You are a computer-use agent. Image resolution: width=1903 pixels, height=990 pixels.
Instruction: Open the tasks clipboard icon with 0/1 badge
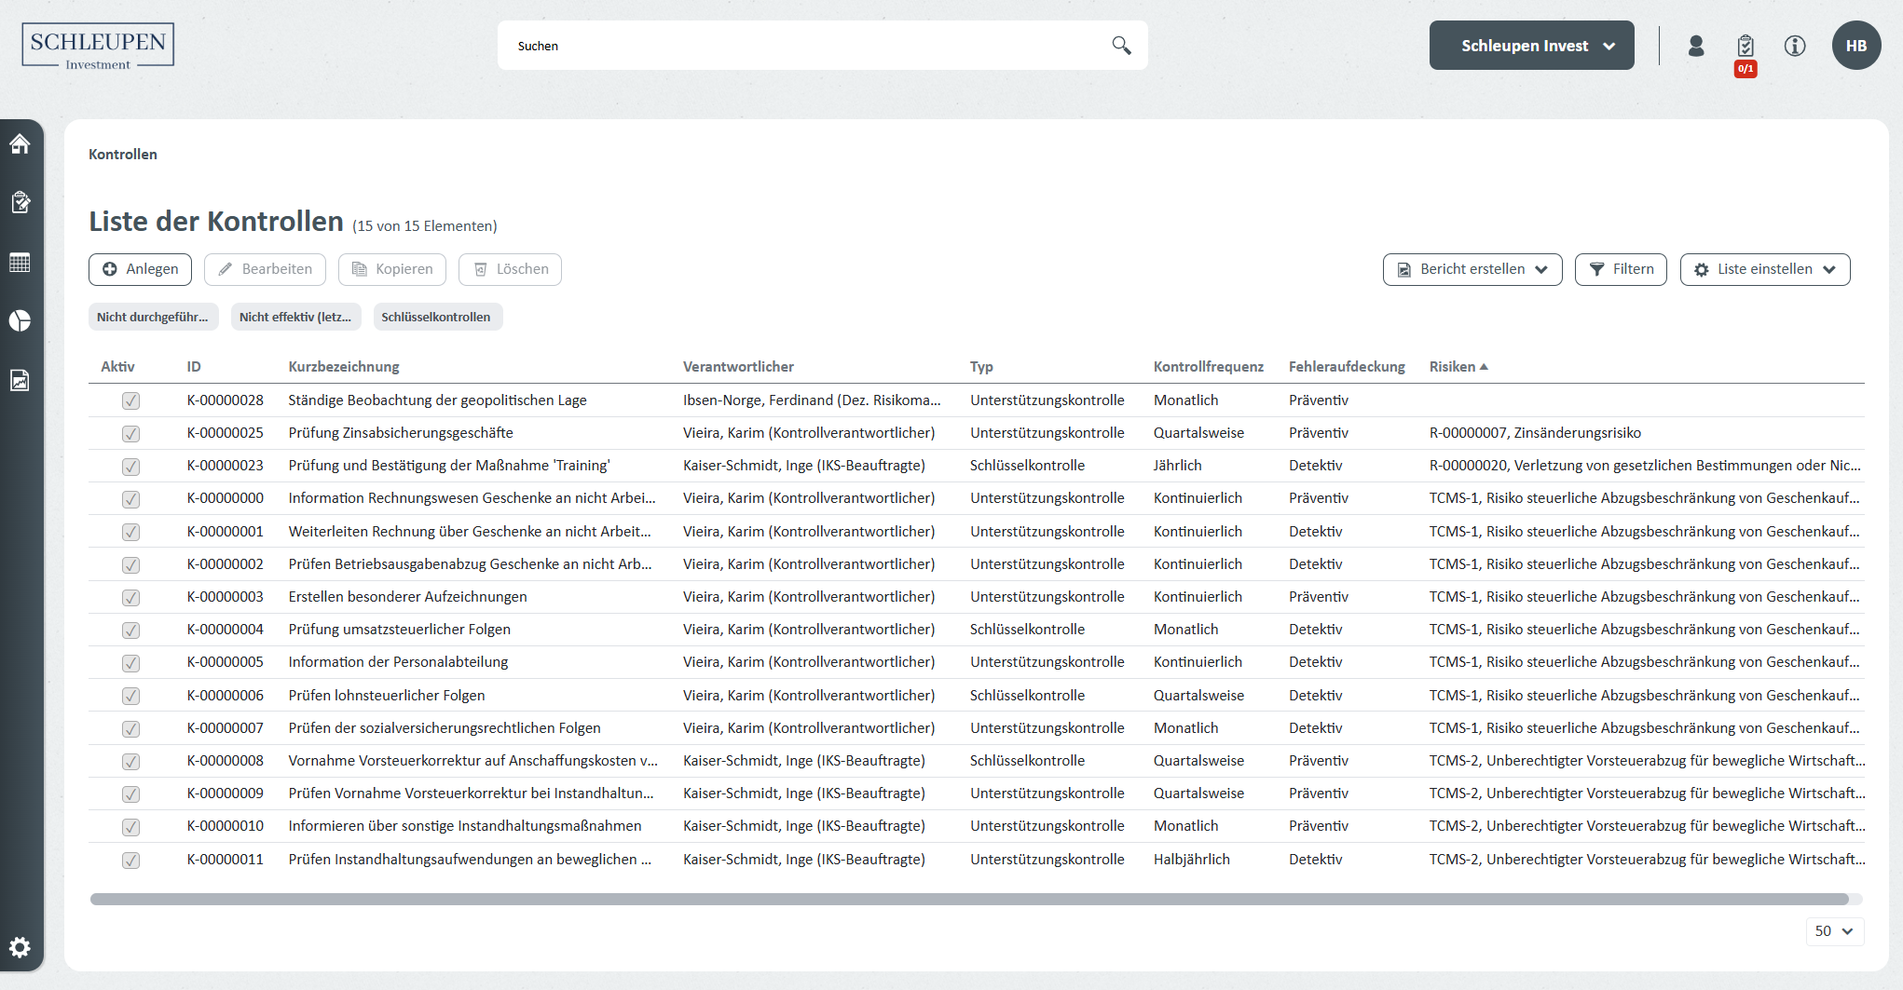1745,47
